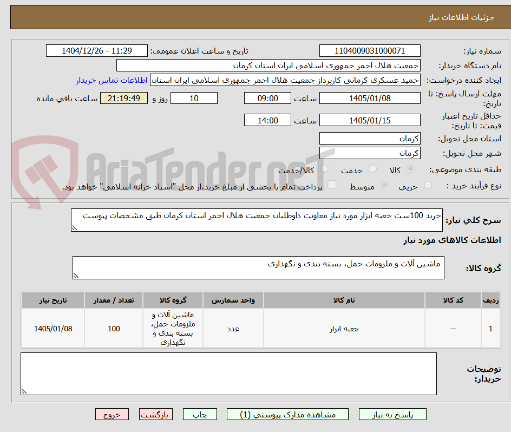Viewport: 511px width, 432px height.
Task: Click the شهر محل تحویل field کرمان
Action: (370, 153)
